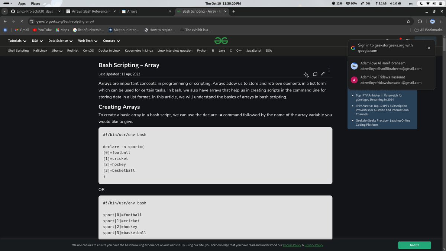Open the comments speech bubble icon

pos(315,74)
